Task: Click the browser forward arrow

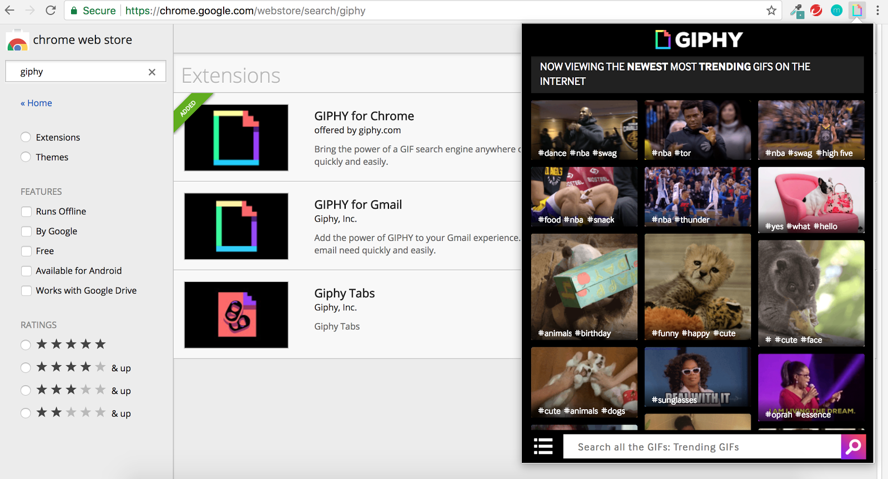Action: click(x=30, y=11)
